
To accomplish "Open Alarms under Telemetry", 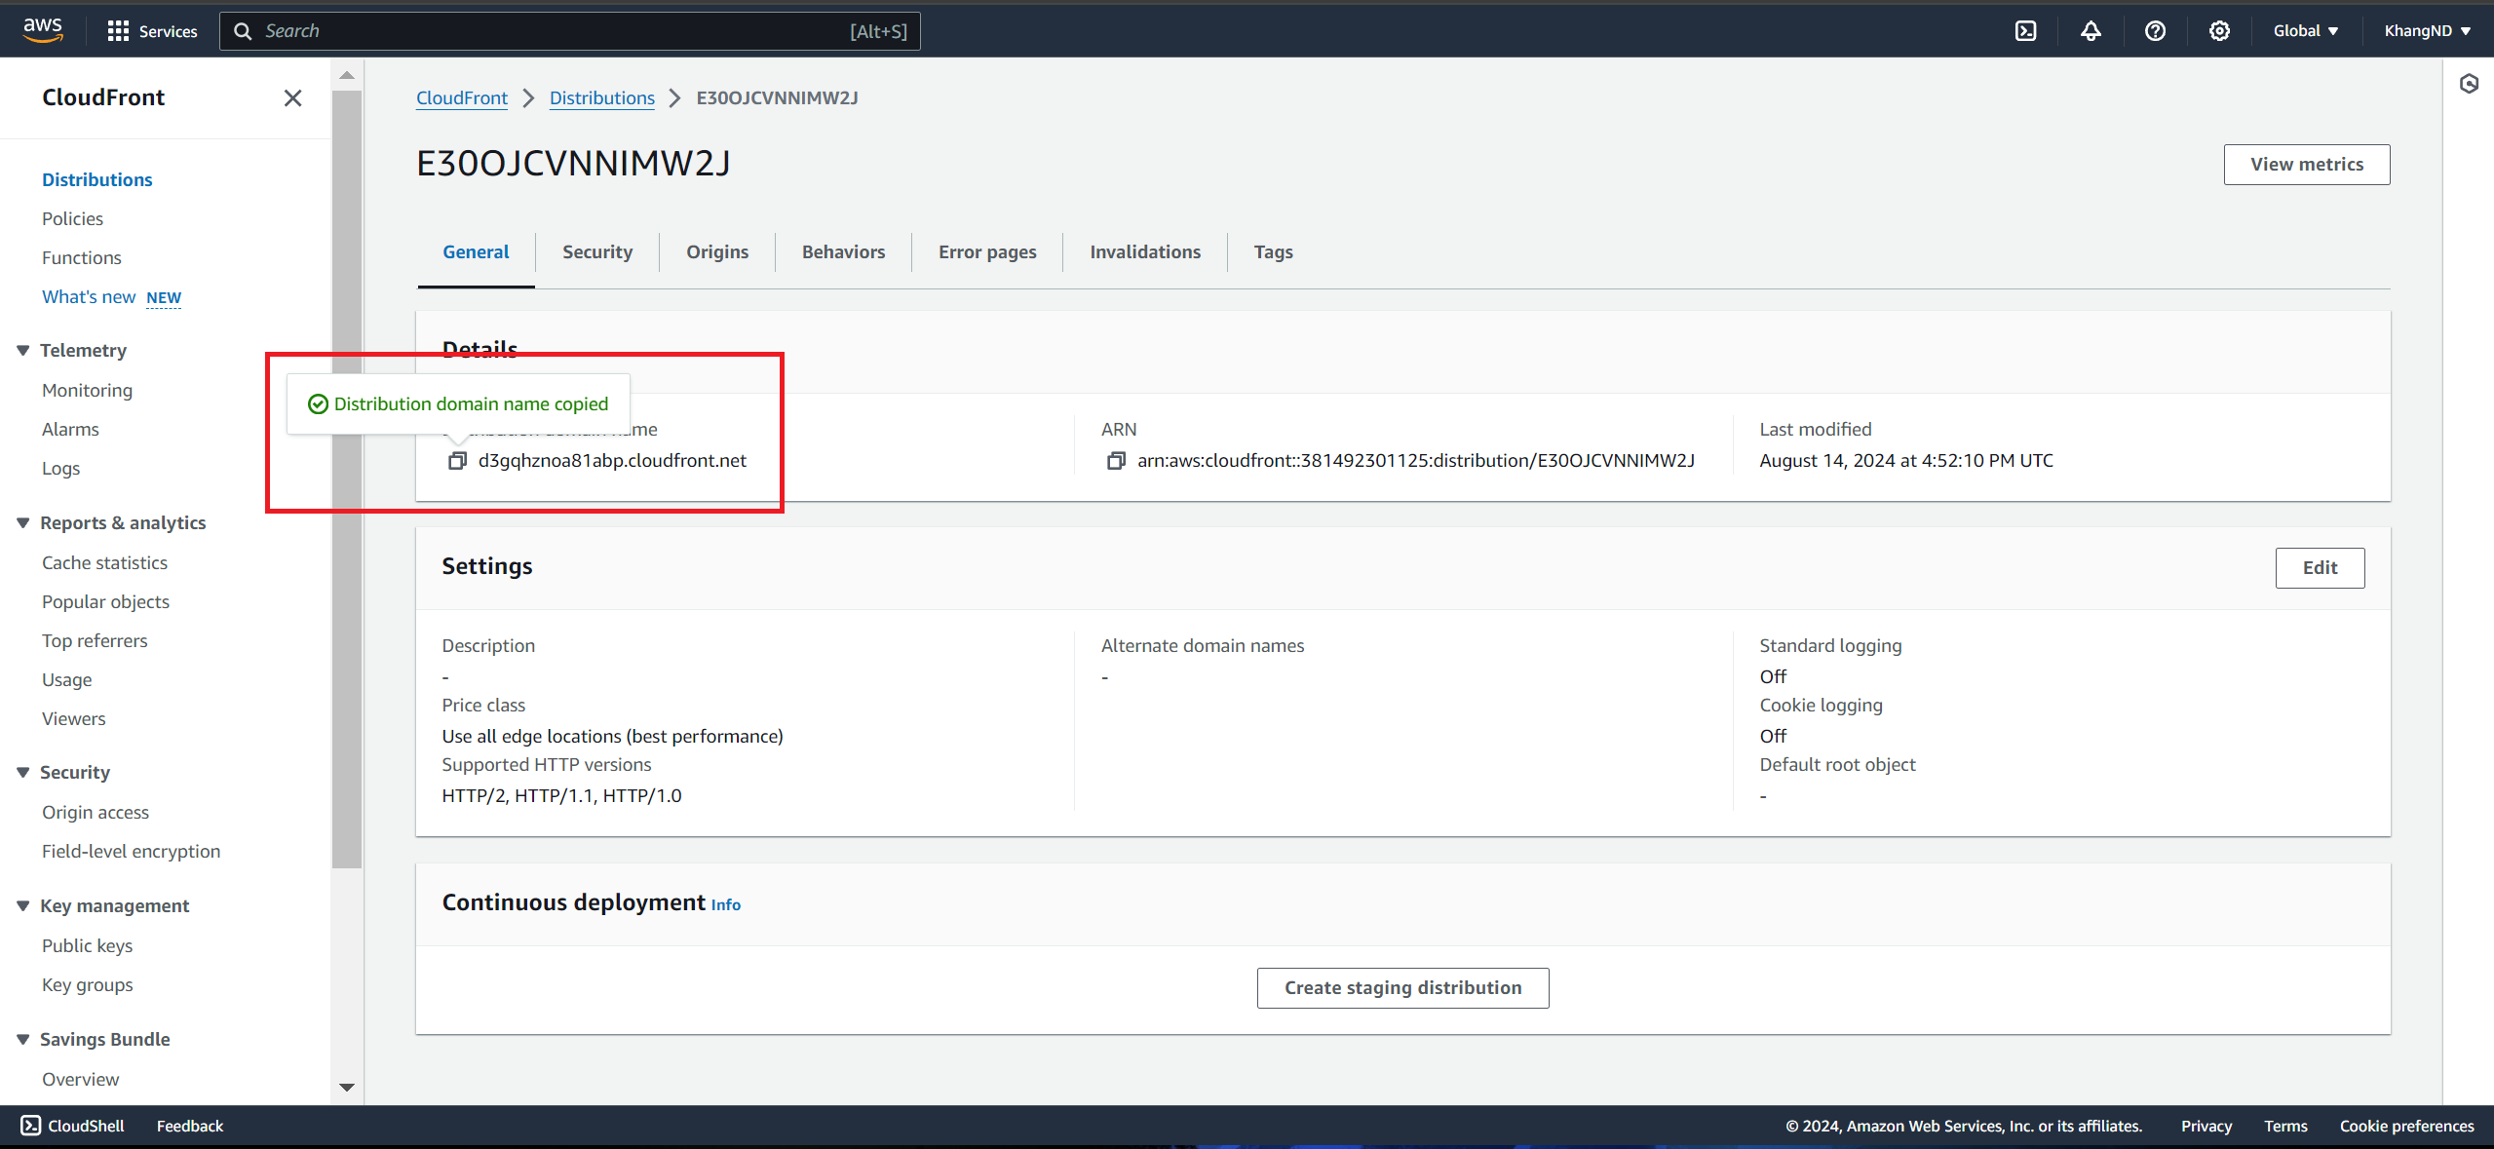I will [x=70, y=430].
